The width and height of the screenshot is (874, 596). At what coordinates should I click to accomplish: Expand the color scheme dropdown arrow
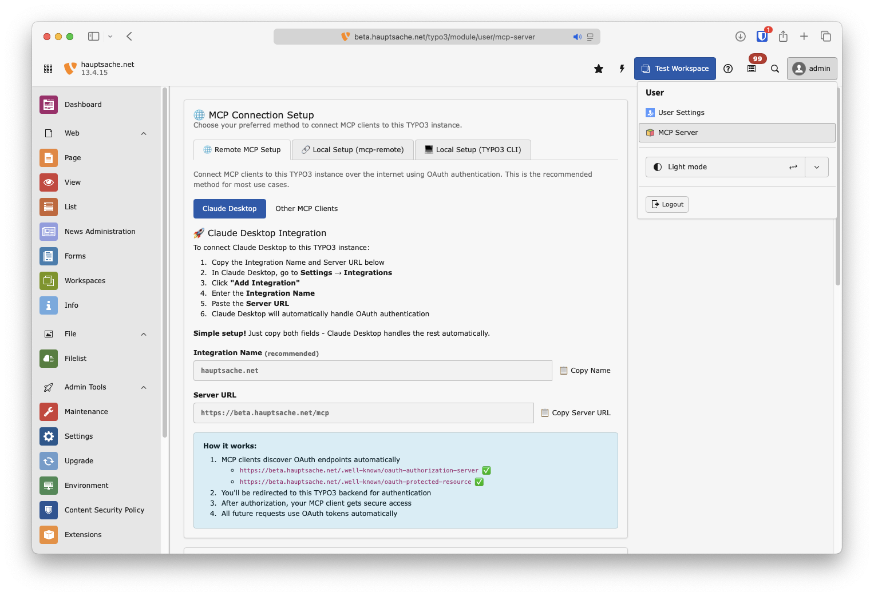pyautogui.click(x=817, y=167)
